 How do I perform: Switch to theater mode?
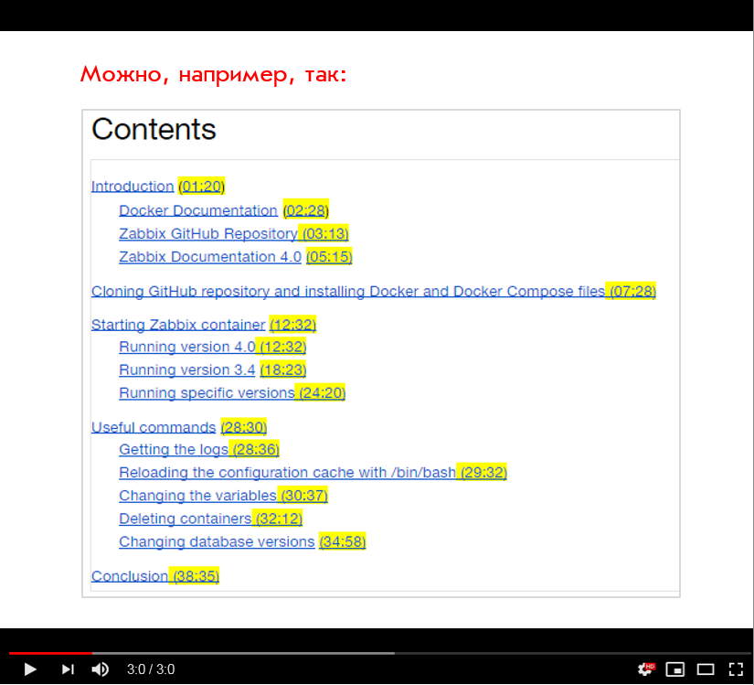coord(706,669)
